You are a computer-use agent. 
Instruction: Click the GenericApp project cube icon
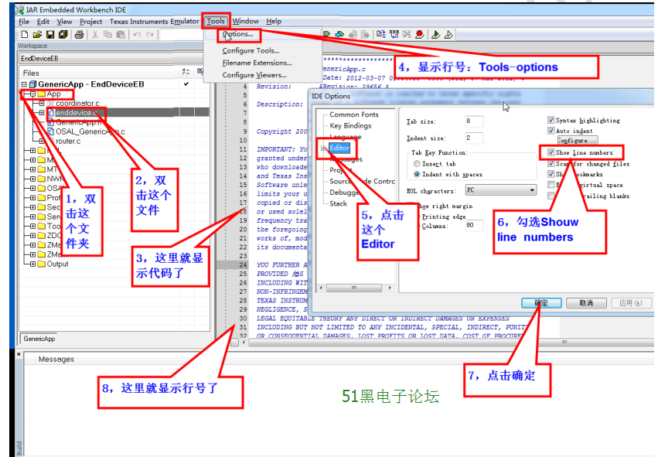click(32, 84)
